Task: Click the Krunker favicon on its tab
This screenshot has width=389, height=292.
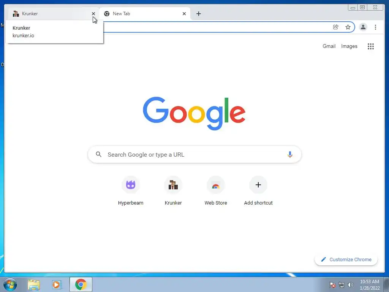Action: [x=16, y=14]
